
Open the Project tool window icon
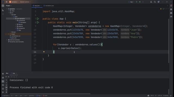3,6
